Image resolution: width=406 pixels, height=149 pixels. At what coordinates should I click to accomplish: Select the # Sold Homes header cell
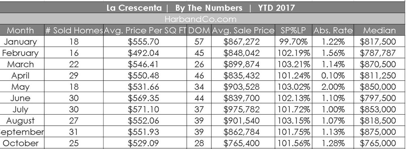pyautogui.click(x=74, y=30)
